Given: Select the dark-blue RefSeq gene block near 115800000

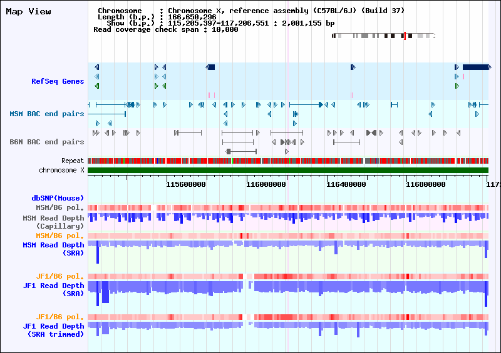Looking at the screenshot, I should pyautogui.click(x=210, y=67).
